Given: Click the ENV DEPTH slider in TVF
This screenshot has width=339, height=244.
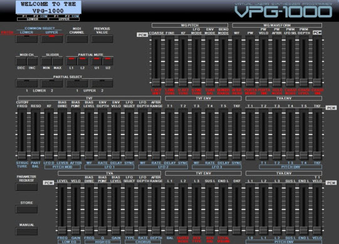Looking at the screenshot, I should [103, 134].
